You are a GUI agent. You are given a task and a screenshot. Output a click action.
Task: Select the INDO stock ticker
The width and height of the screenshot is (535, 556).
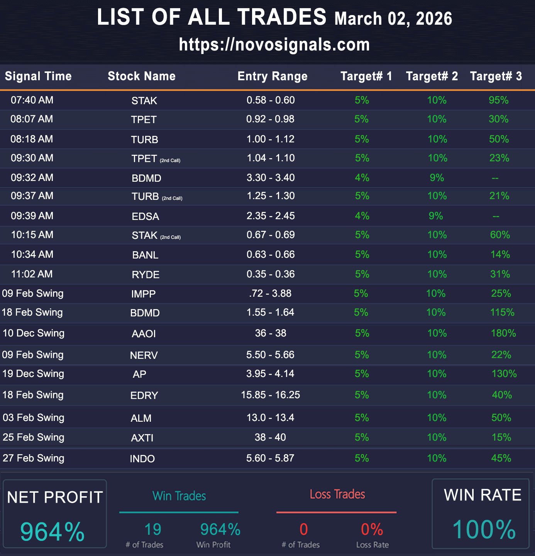(142, 459)
